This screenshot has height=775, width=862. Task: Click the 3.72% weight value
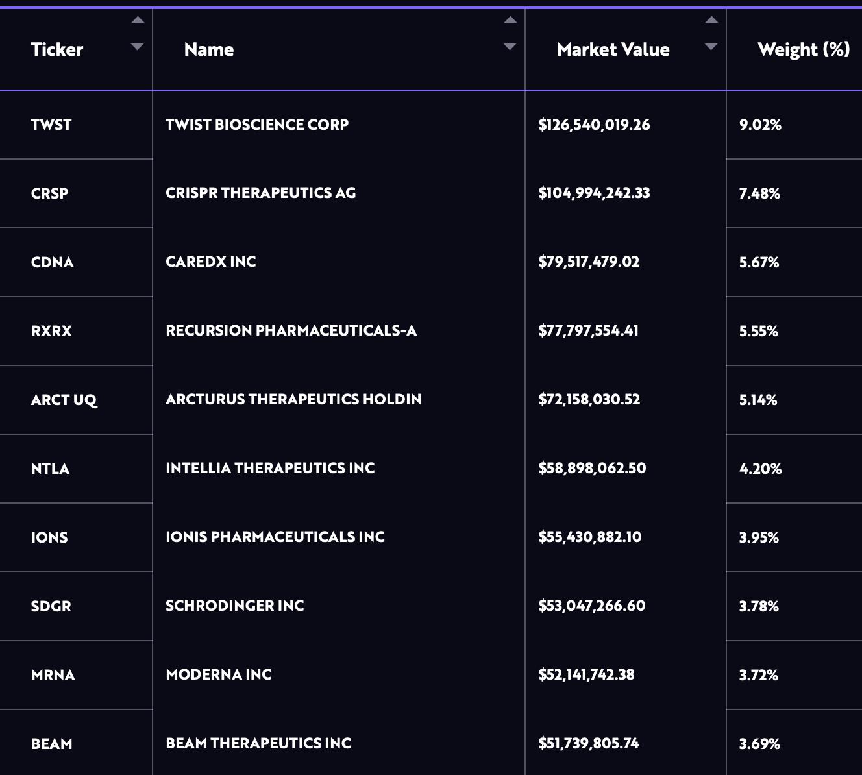[x=758, y=675]
